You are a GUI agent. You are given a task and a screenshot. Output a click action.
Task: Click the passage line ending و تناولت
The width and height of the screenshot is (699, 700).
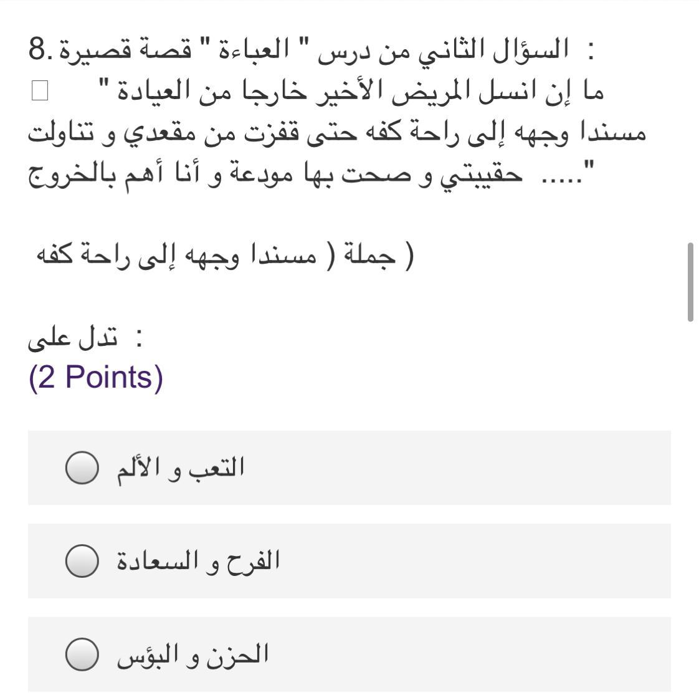(336, 133)
